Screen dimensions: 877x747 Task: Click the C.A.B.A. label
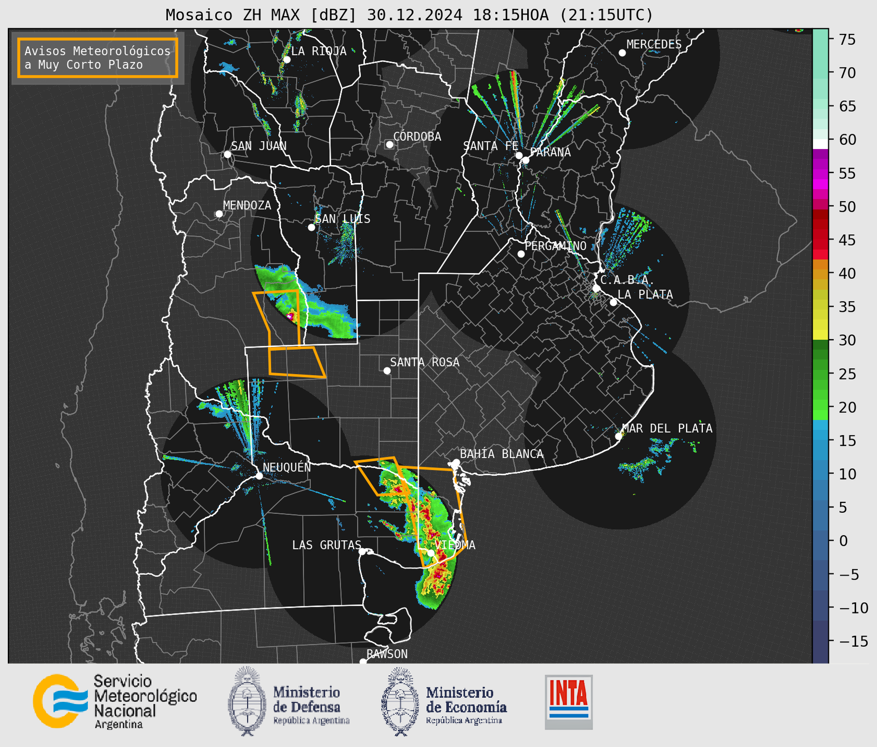[x=627, y=281]
